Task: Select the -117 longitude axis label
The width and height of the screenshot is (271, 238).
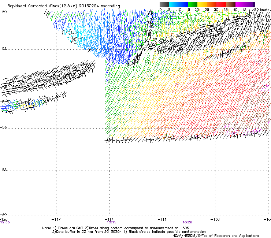Action: (x=56, y=219)
